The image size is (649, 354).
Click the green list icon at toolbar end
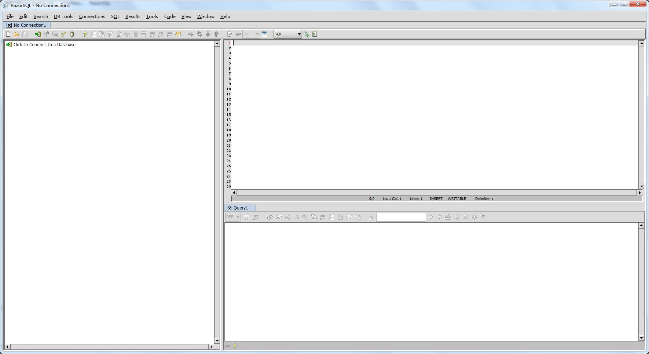pos(315,34)
